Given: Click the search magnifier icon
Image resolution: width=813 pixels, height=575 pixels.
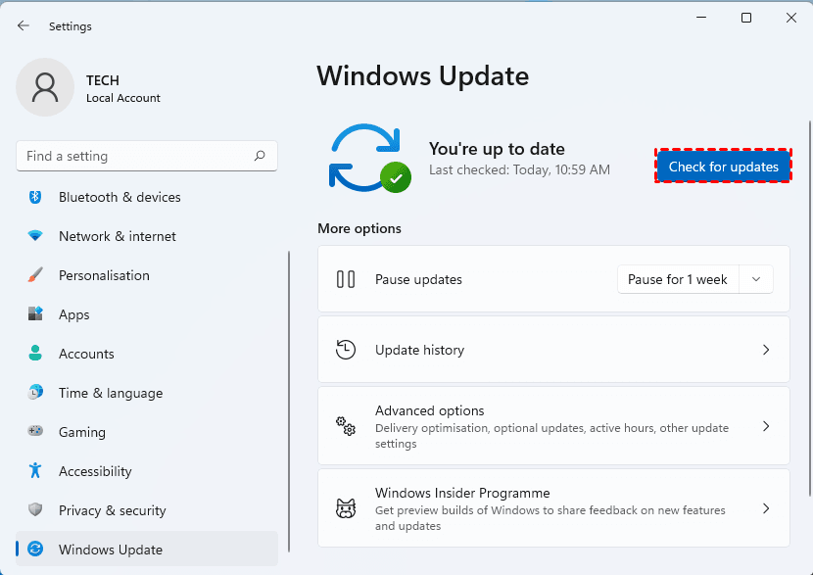Looking at the screenshot, I should coord(260,156).
